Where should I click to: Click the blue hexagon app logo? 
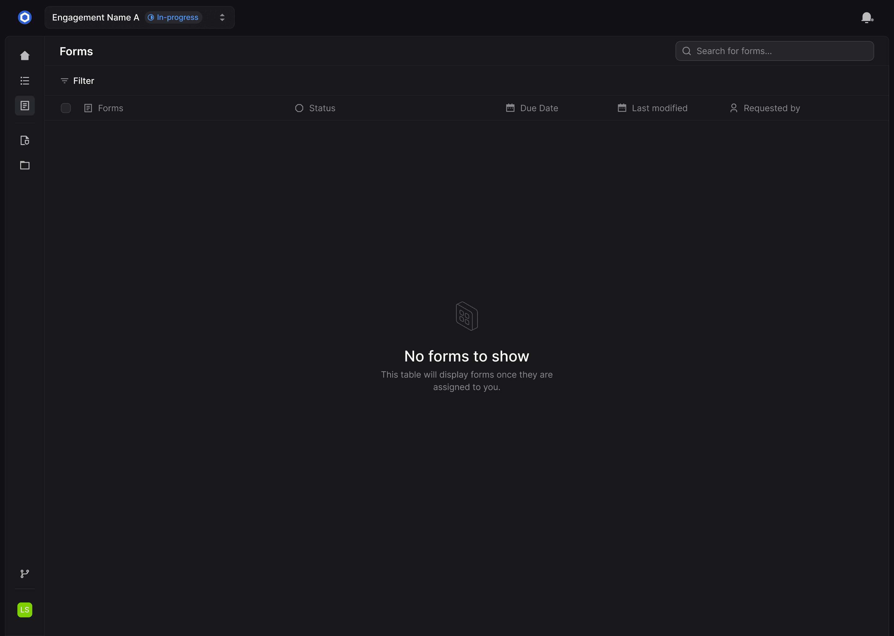[x=25, y=17]
